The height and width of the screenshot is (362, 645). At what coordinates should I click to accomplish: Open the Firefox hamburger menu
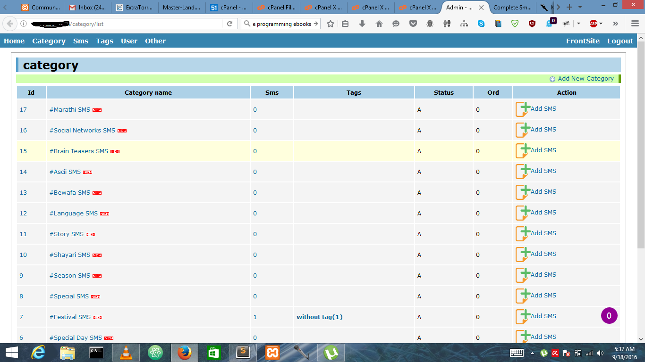635,24
